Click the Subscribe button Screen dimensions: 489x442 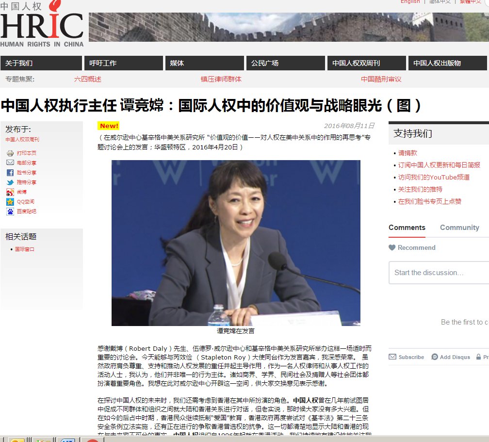pyautogui.click(x=407, y=357)
